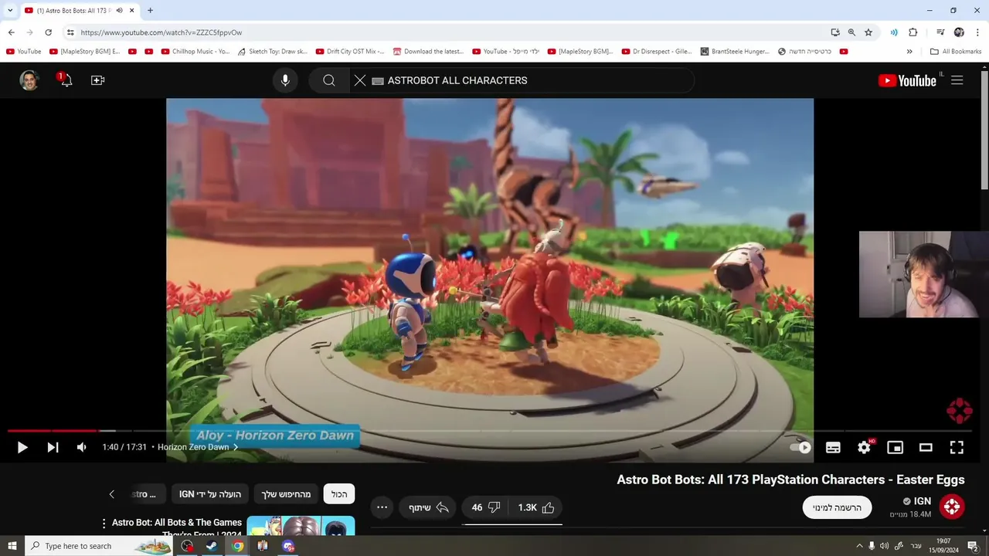Open the on-screen keyboard icon in search
The height and width of the screenshot is (556, 989).
(x=378, y=81)
